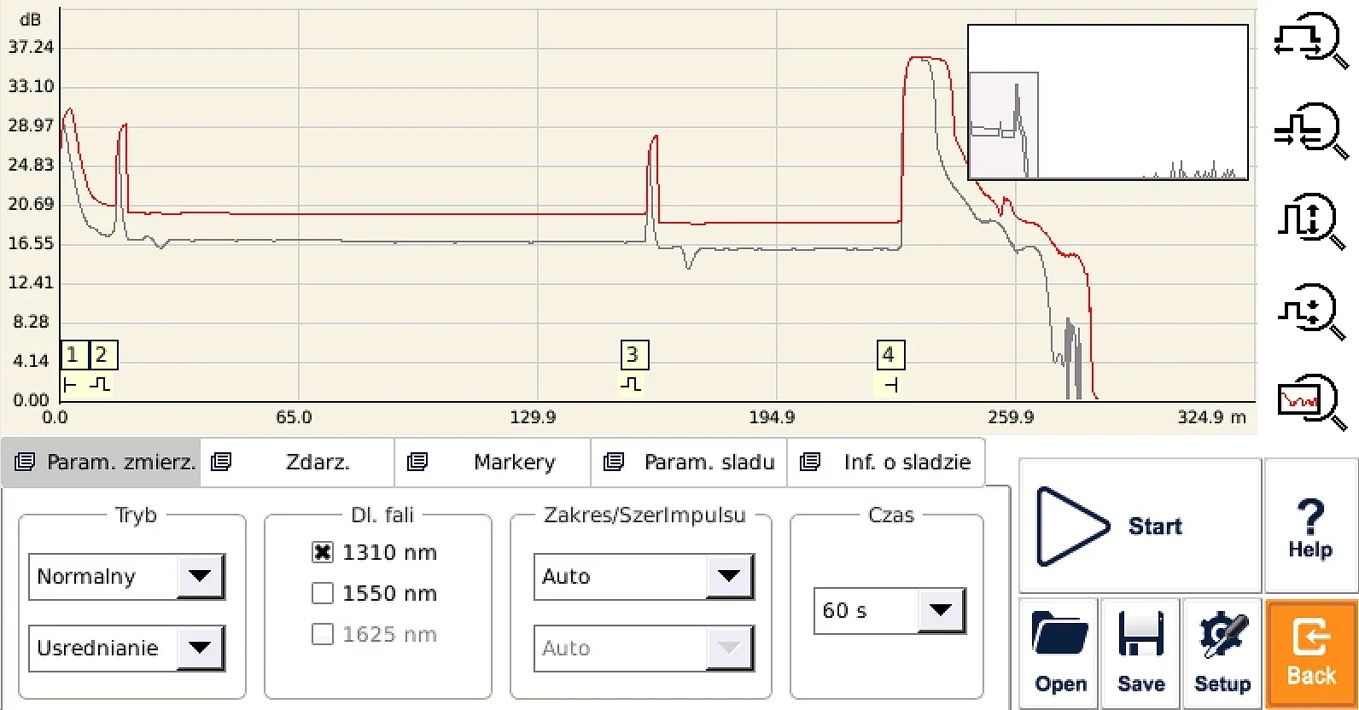Click the horizontal zoom magnifier icon
The image size is (1359, 710).
click(x=1310, y=40)
